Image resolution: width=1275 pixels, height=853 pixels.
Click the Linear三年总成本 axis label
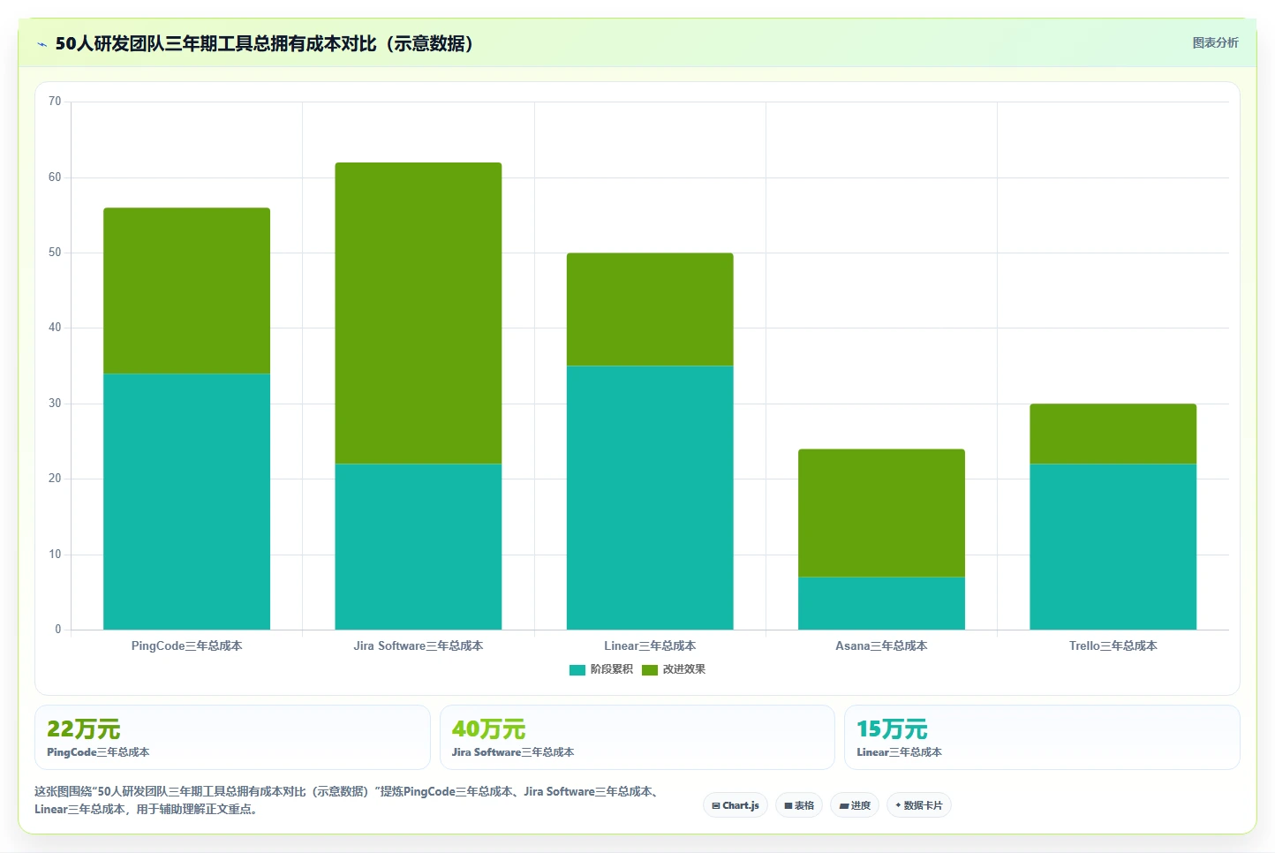click(x=650, y=646)
